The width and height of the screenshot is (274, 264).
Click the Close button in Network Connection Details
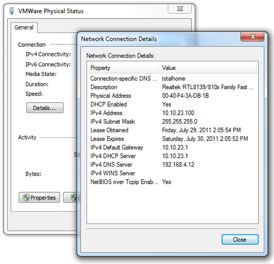pyautogui.click(x=240, y=239)
